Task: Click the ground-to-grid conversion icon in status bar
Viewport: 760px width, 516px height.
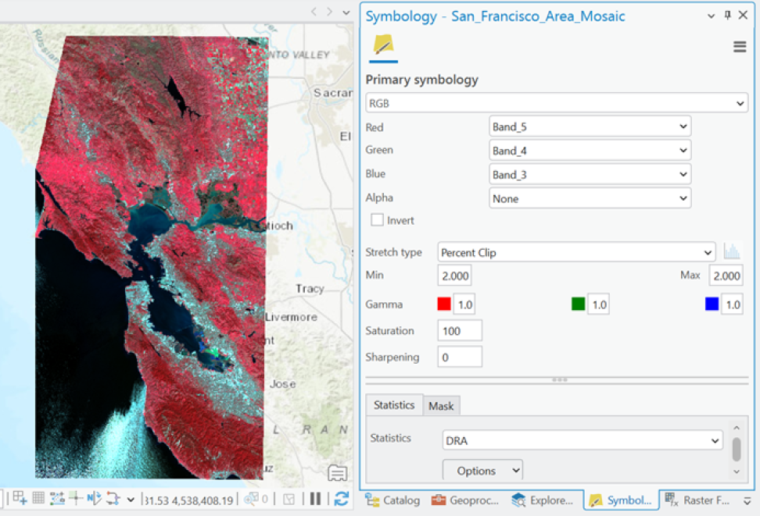Action: (113, 498)
